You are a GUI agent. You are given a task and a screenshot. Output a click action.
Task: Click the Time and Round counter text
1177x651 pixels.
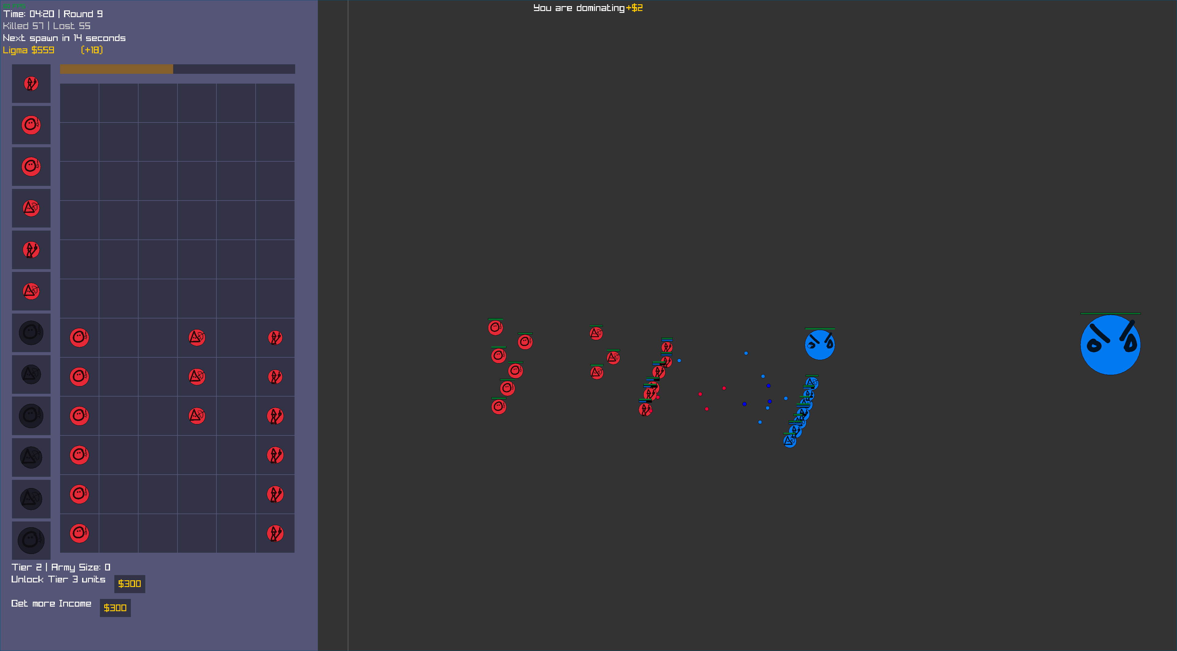53,14
